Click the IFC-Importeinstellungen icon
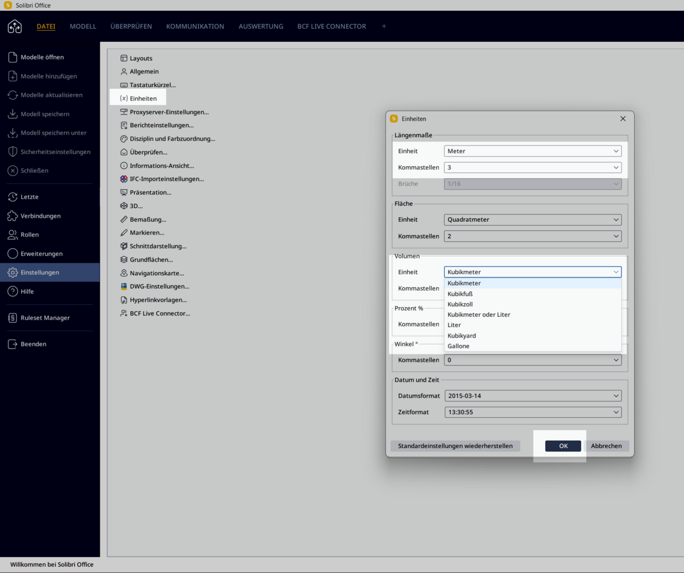Viewport: 684px width, 573px height. click(x=124, y=179)
